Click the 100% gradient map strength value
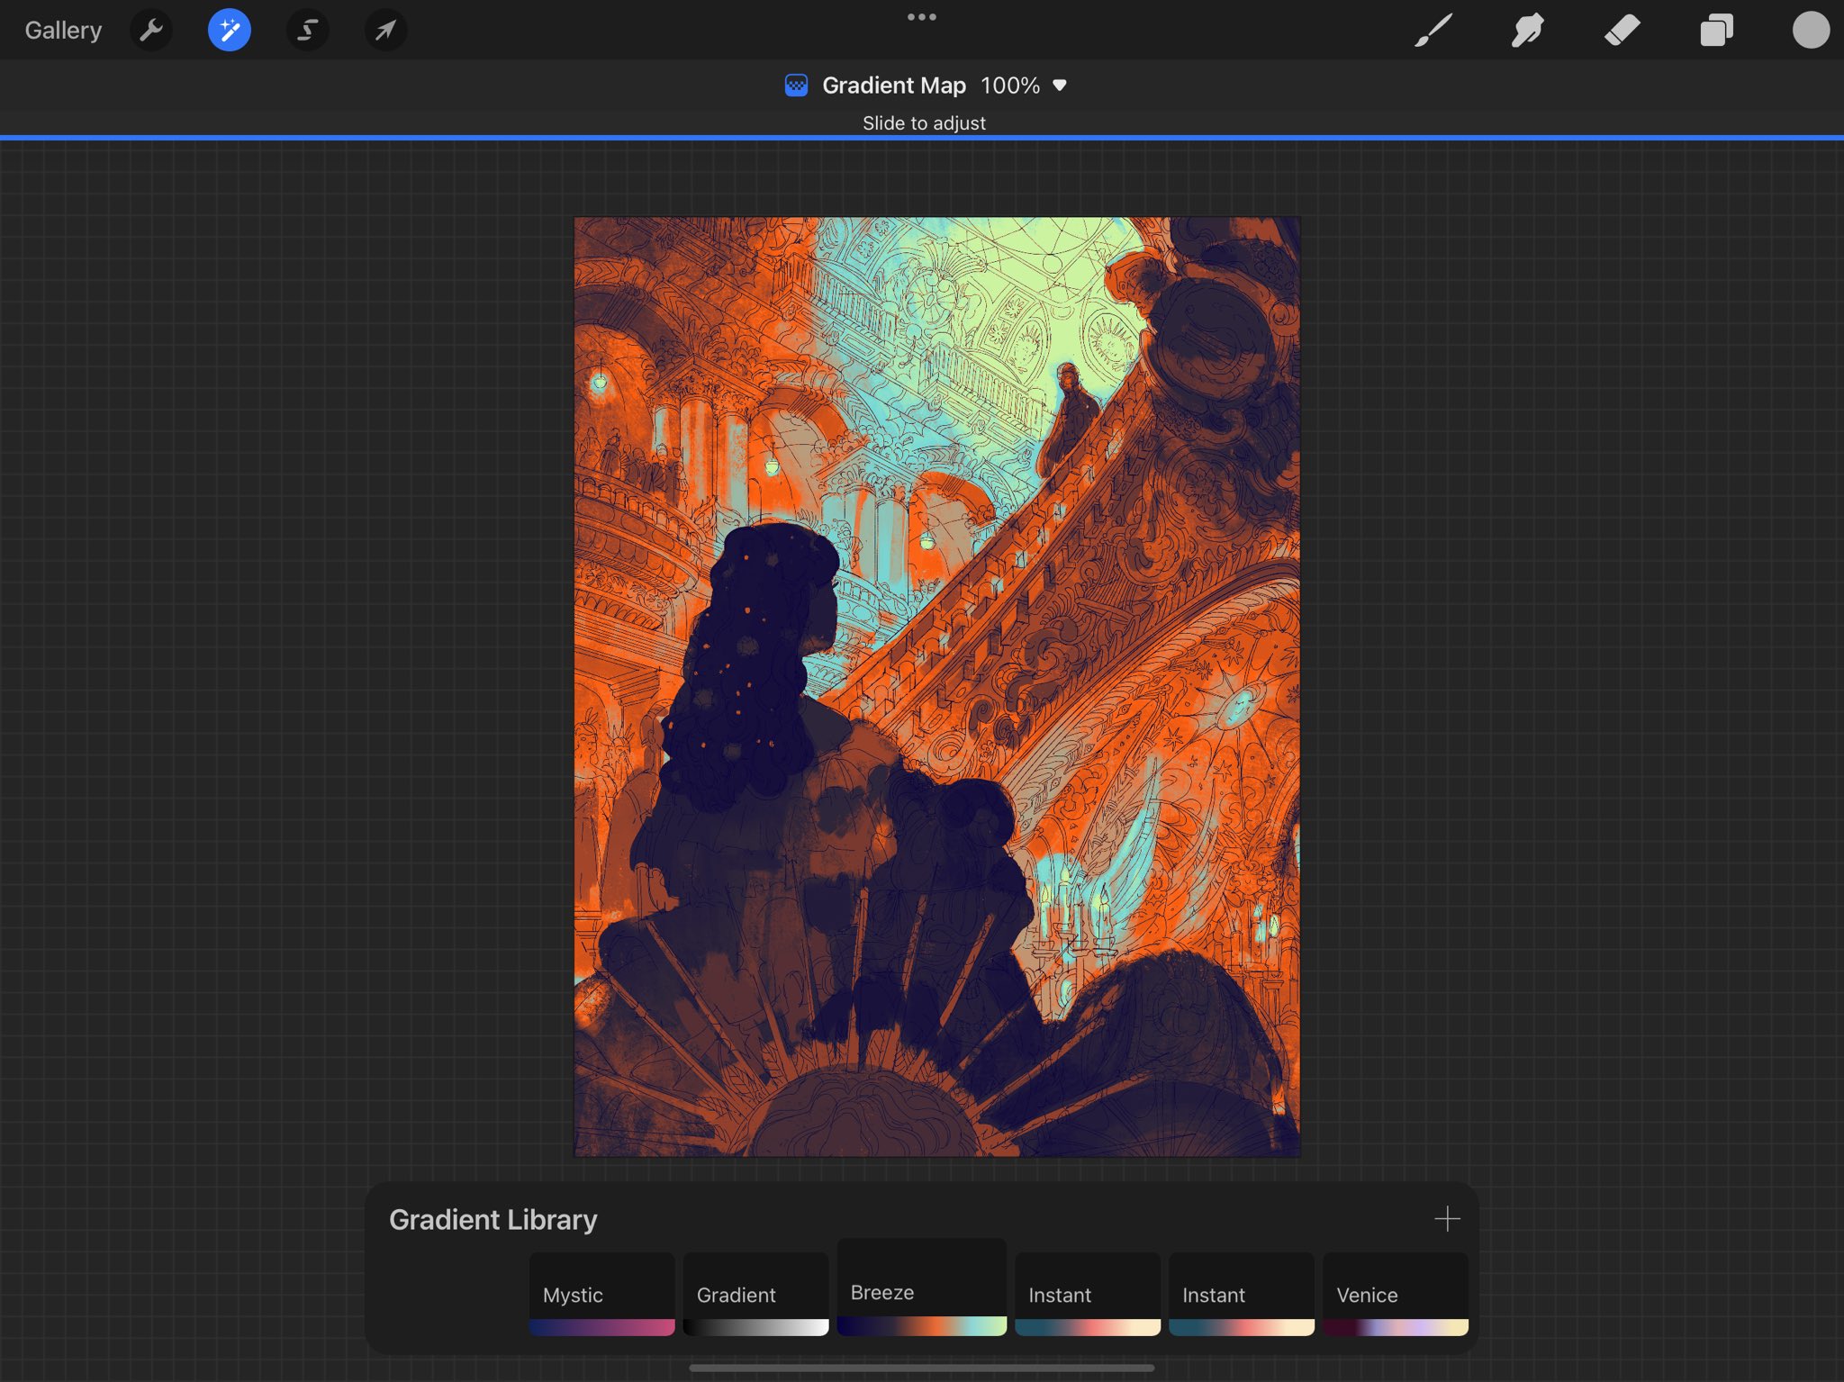Viewport: 1844px width, 1382px height. pyautogui.click(x=1010, y=86)
